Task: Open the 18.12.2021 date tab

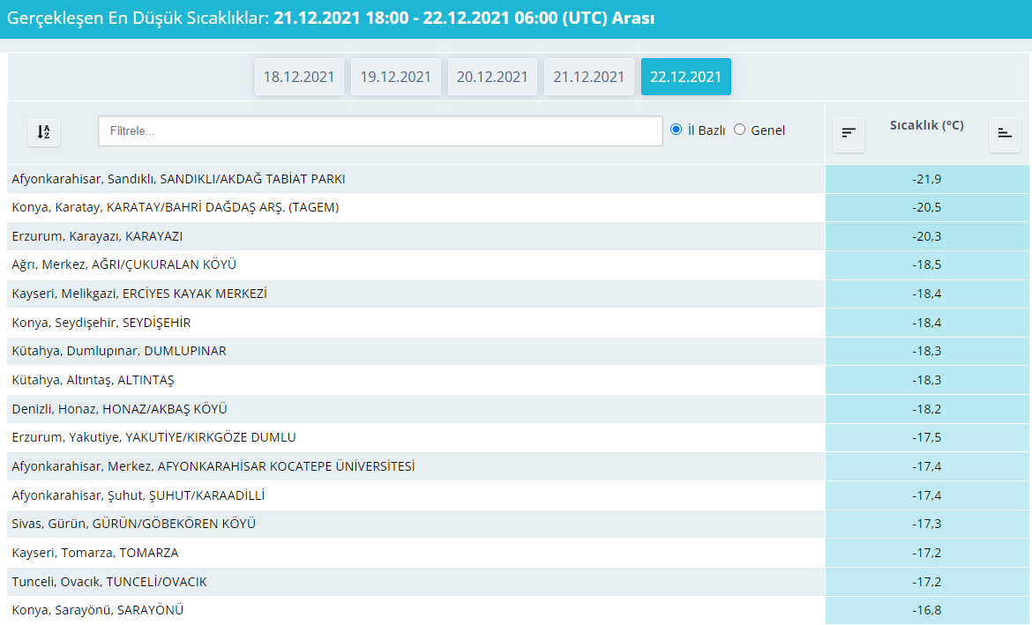Action: [299, 77]
